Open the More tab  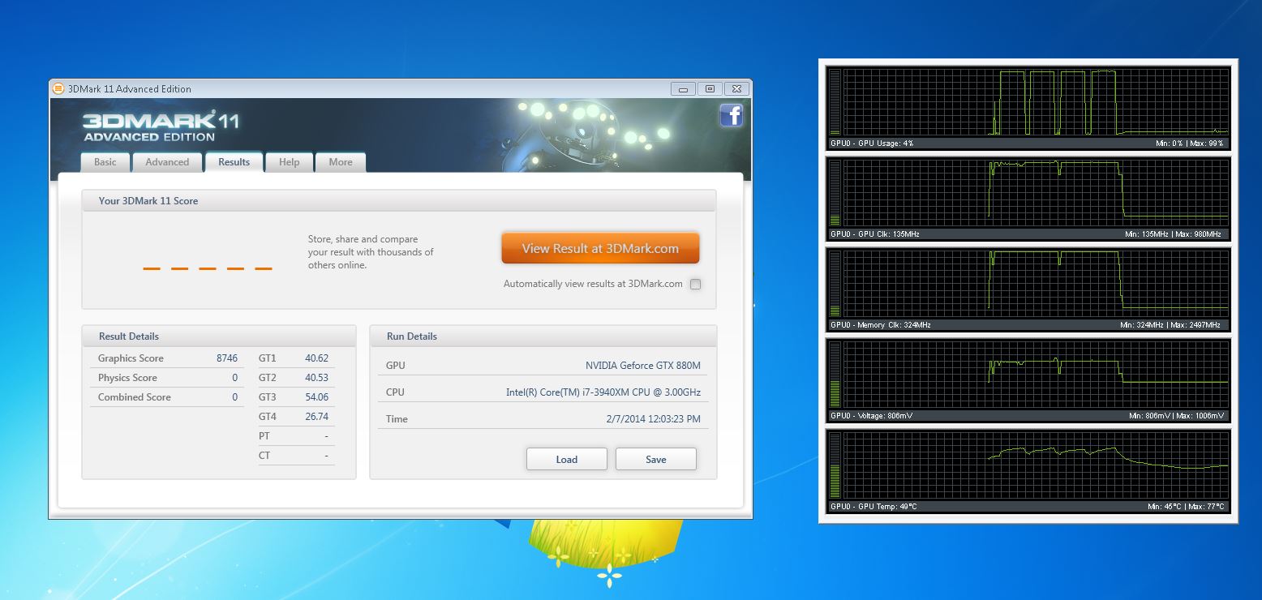point(341,162)
